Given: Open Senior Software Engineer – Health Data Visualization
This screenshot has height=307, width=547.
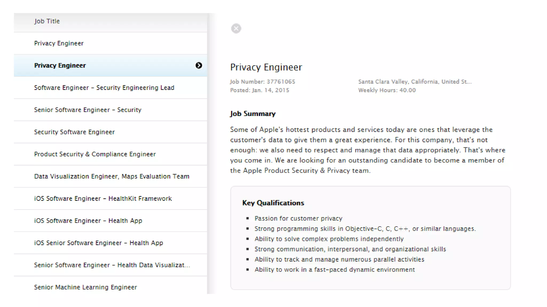Looking at the screenshot, I should pos(112,265).
